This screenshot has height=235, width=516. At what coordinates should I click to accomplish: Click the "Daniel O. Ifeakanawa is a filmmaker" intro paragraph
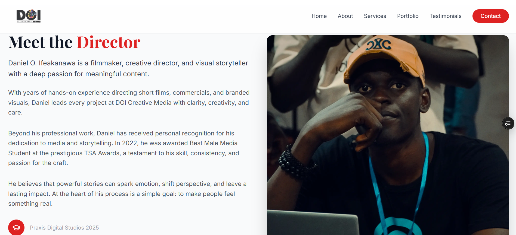[x=128, y=68]
